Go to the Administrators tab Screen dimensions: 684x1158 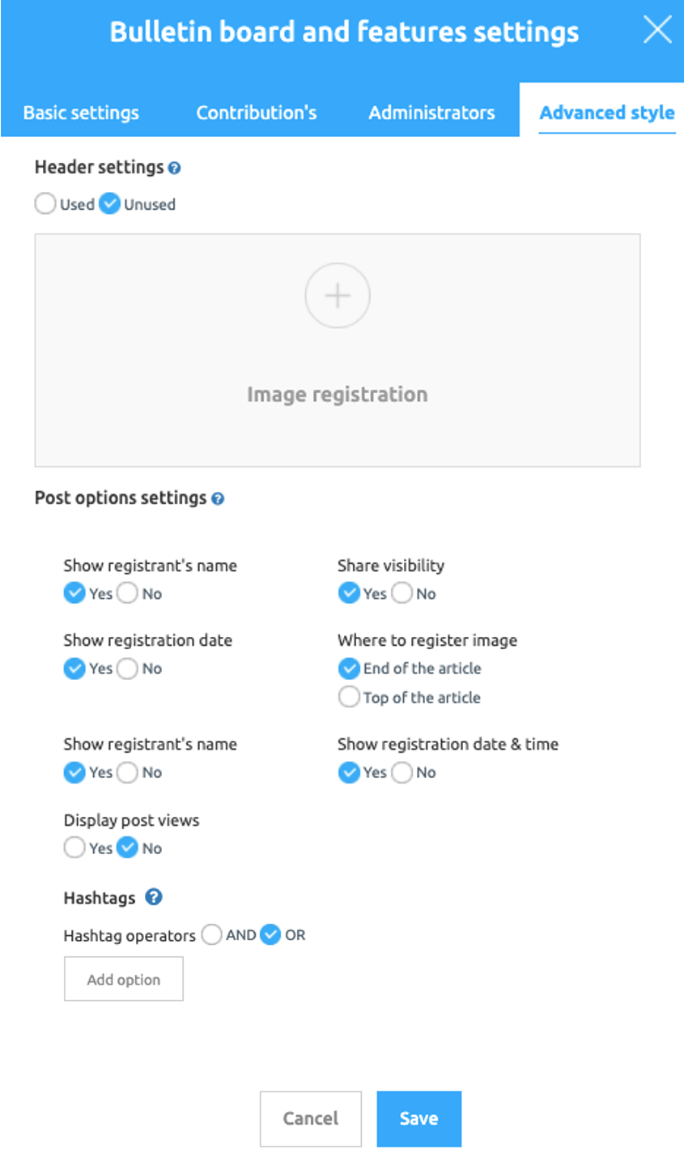tap(431, 113)
